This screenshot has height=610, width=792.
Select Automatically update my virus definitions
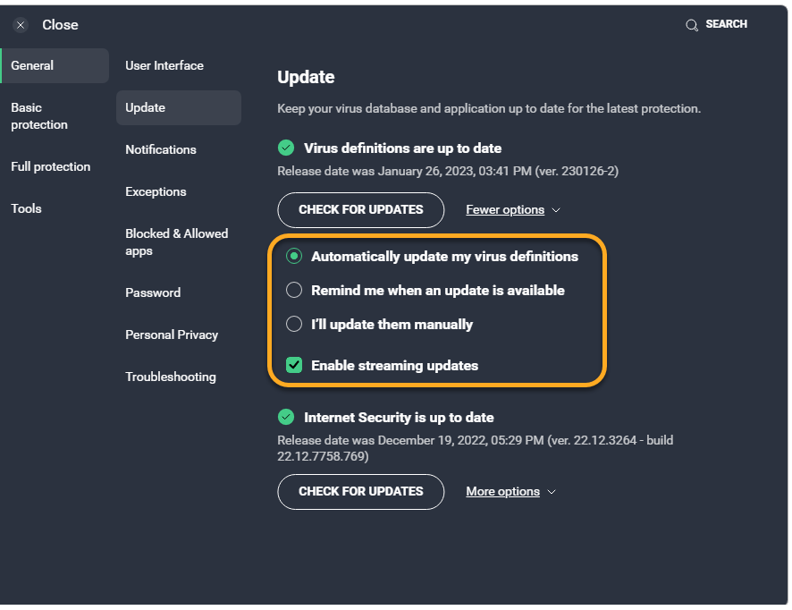click(293, 257)
